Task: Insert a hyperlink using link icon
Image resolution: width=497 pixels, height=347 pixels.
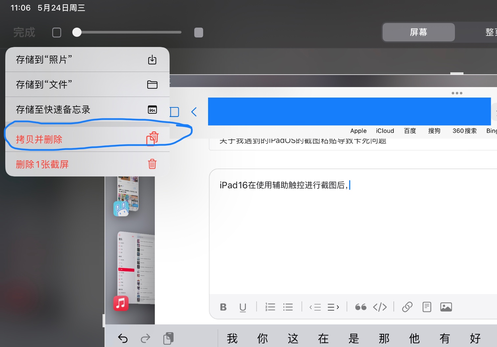Action: [407, 307]
